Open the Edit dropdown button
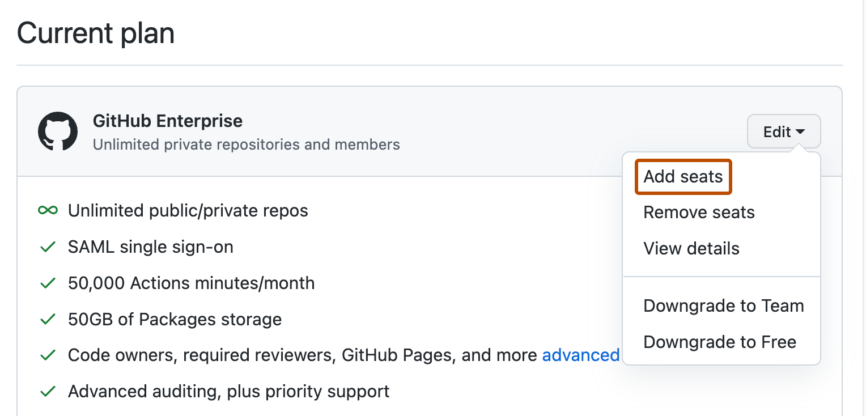The image size is (866, 416). 784,132
